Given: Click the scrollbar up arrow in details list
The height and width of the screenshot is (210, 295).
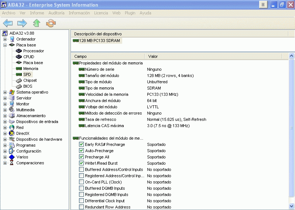Looking at the screenshot, I should (291, 56).
